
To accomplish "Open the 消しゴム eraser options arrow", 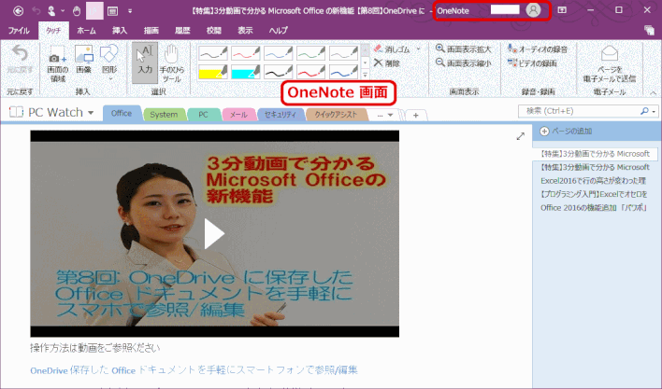I will coord(419,49).
